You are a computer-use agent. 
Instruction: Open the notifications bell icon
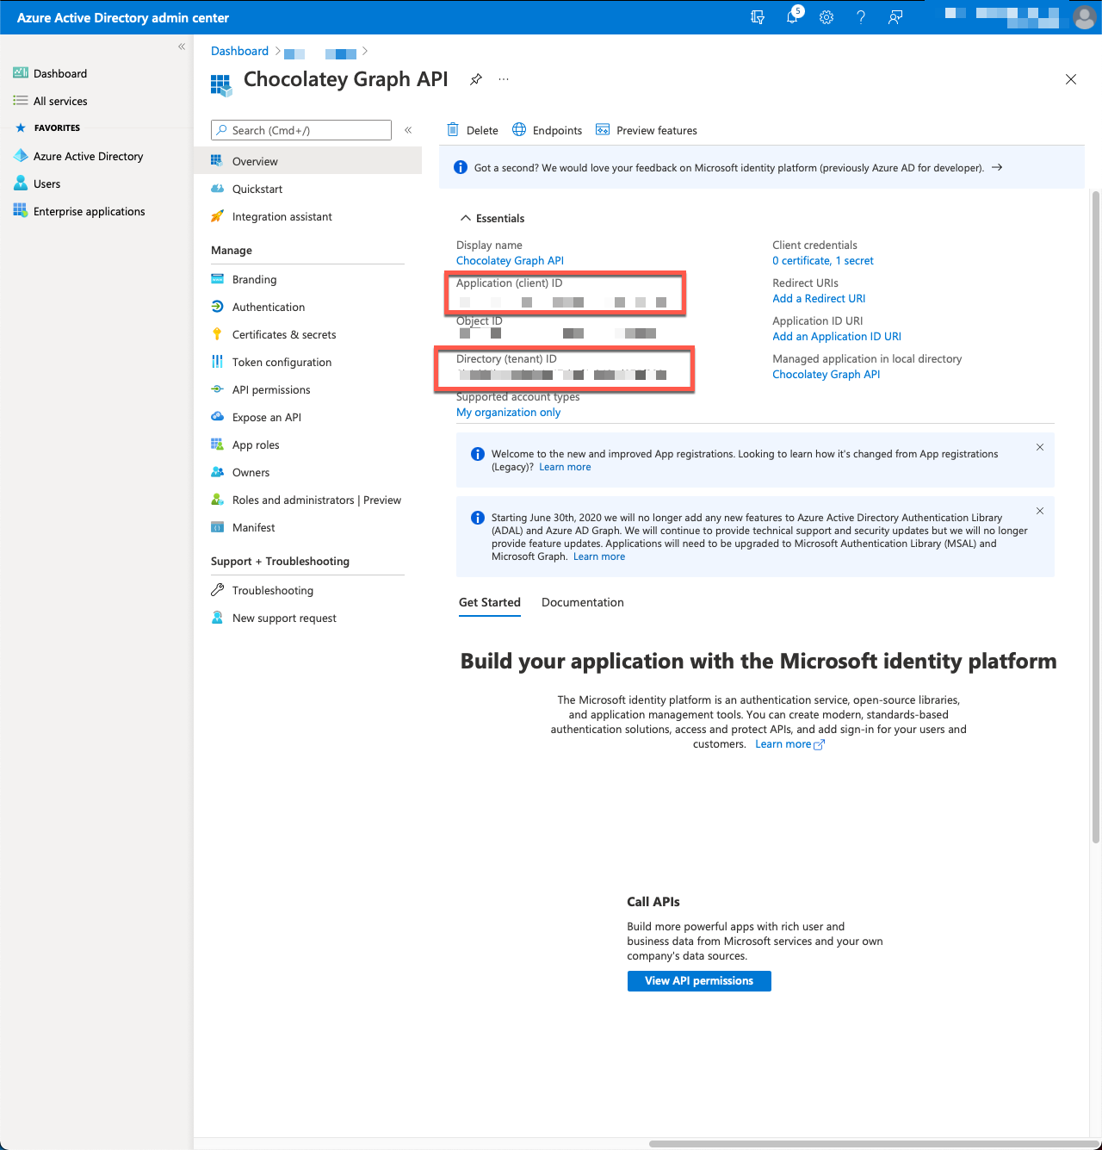[x=793, y=17]
